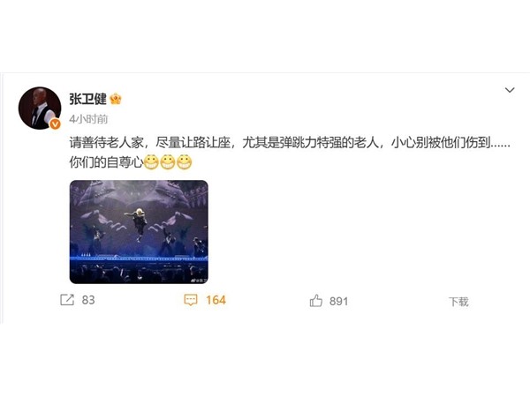Viewport: 530px width, 397px height.
Task: Click the watermark on the concert photo
Action: pyautogui.click(x=198, y=280)
